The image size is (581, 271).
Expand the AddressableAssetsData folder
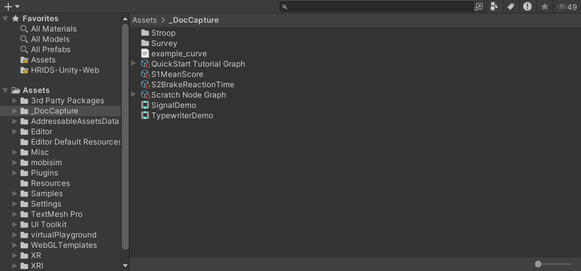click(x=14, y=121)
